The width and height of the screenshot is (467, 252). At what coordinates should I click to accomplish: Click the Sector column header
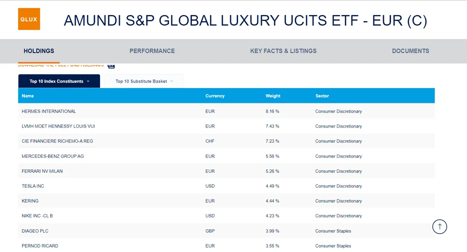click(322, 96)
